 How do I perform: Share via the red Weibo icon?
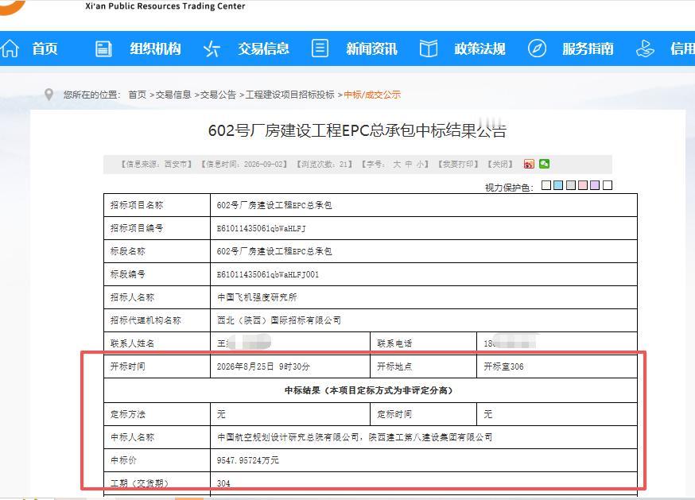[529, 164]
